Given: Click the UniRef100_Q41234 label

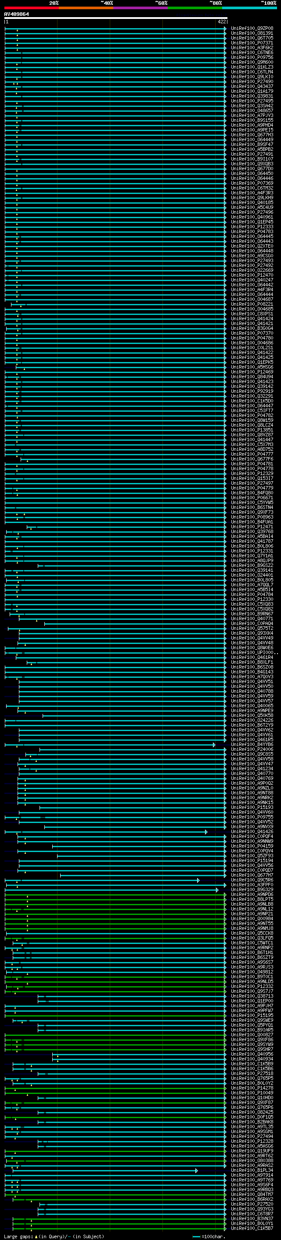Looking at the screenshot, I should 252,769.
